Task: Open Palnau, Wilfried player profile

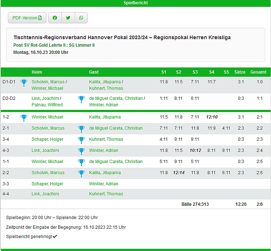Action: 47,105
